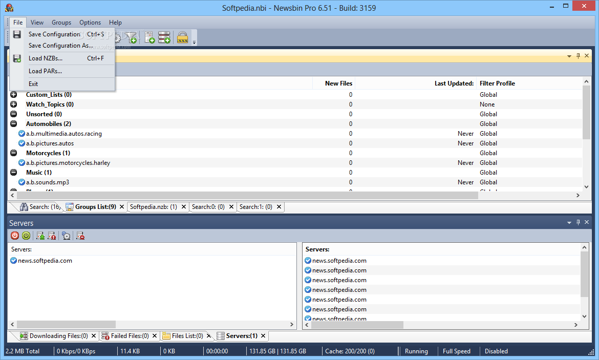Close the Failed Files:(0) tab
The width and height of the screenshot is (599, 360).
[154, 336]
